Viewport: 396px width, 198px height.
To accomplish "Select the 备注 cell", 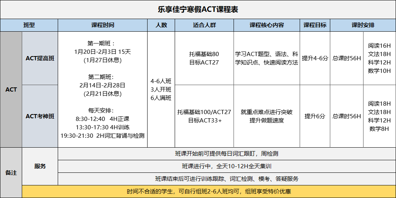I will point(11,173).
